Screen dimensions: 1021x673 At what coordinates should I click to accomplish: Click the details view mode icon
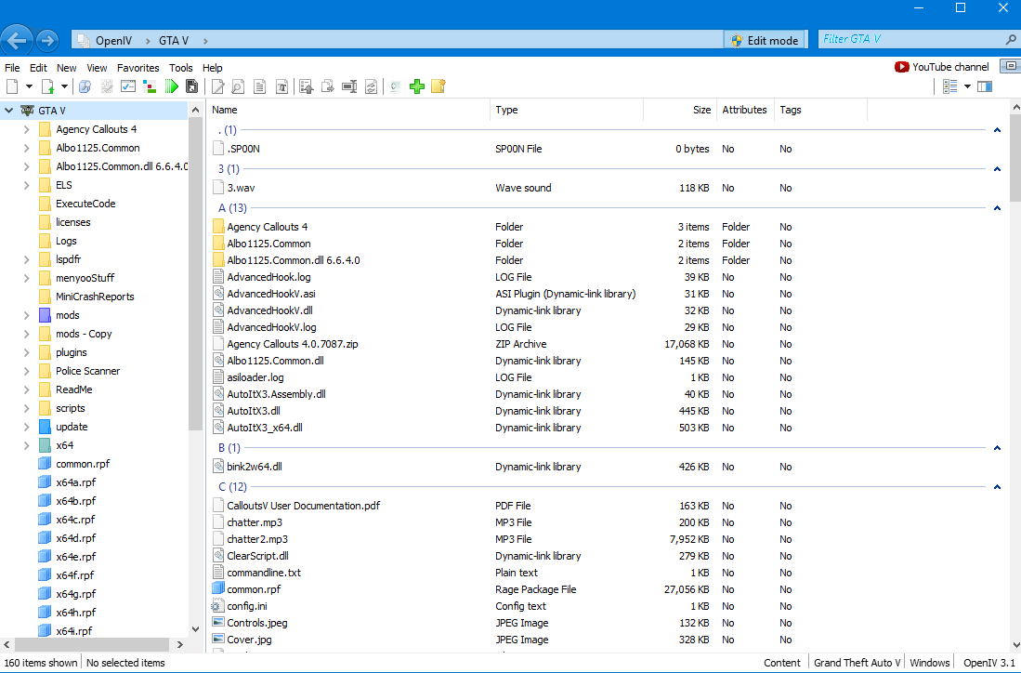(x=950, y=86)
